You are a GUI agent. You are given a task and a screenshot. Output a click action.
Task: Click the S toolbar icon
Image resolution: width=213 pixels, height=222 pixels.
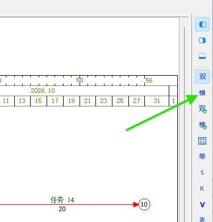coord(202,172)
